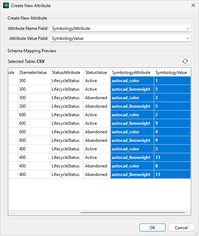Click the SymbologyValue text in value field
This screenshot has height=236, width=199.
[68, 38]
